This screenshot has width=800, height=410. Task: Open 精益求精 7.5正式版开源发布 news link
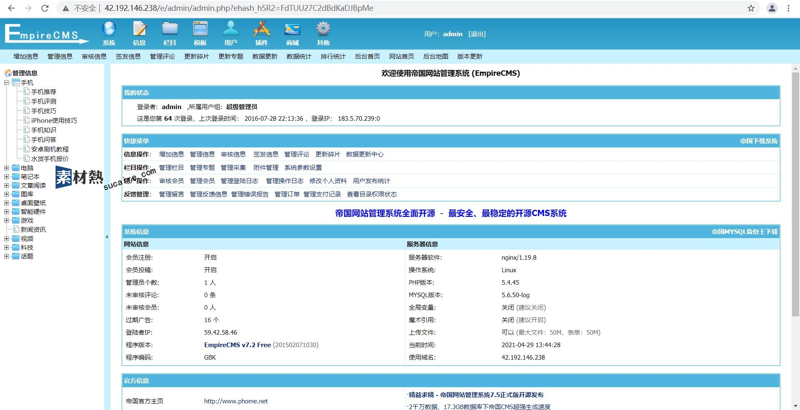click(476, 395)
